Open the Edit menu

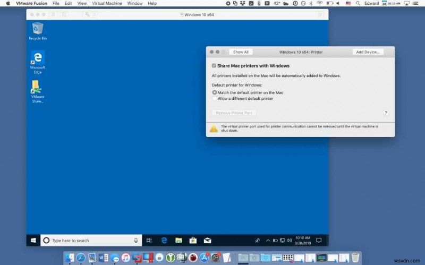69,3
